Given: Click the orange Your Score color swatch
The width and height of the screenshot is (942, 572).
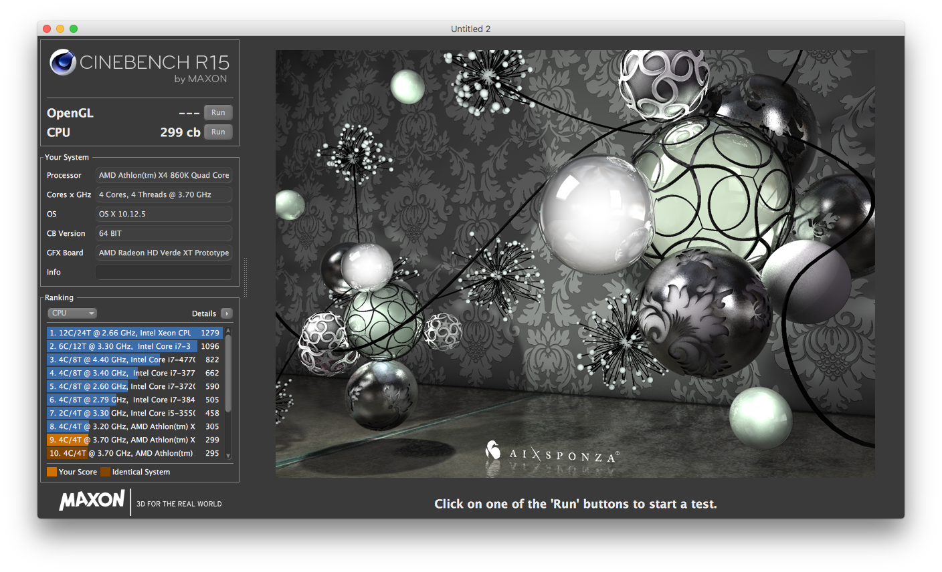Looking at the screenshot, I should pos(52,472).
